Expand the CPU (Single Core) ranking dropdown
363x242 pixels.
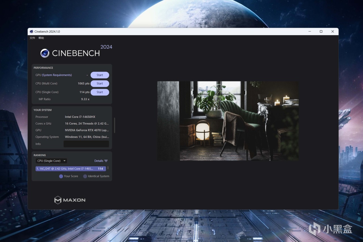51,161
